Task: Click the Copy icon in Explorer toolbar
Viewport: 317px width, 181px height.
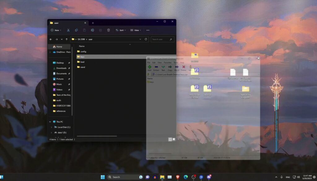Action: pos(76,30)
